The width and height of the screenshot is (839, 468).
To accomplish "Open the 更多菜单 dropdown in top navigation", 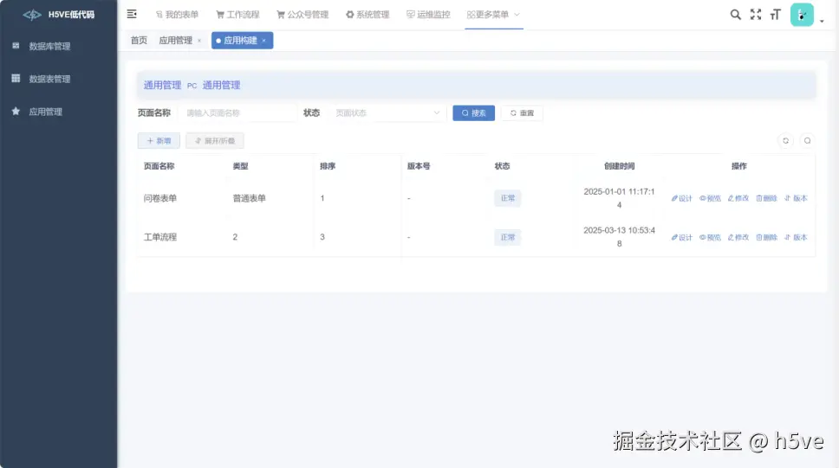I will [493, 15].
